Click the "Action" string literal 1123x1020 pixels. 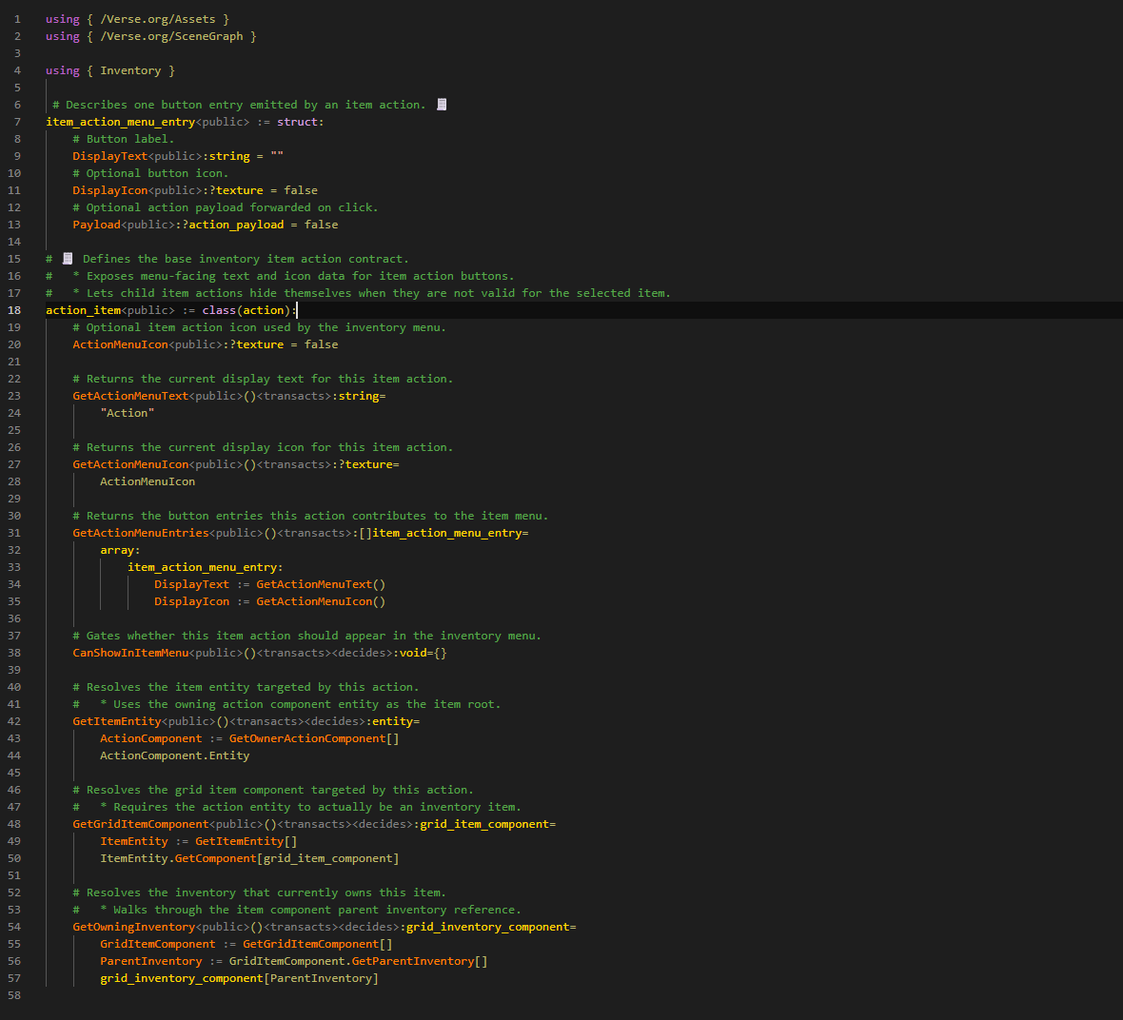128,413
